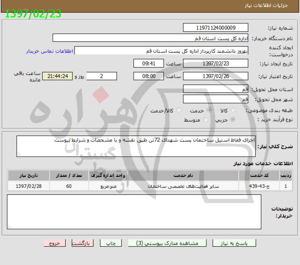Screen dimensions: 300x265
Task: Click the quantity cell 60
Action: [69, 186]
